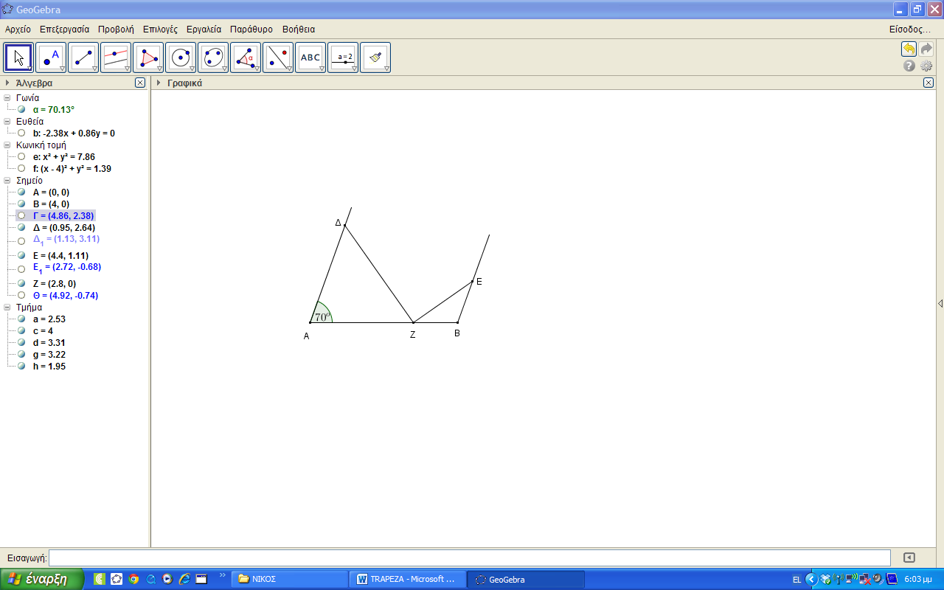
Task: Click the έναρξη Start button
Action: coord(42,579)
